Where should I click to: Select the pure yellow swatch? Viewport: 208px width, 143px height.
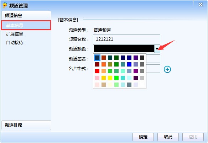coord(110,78)
